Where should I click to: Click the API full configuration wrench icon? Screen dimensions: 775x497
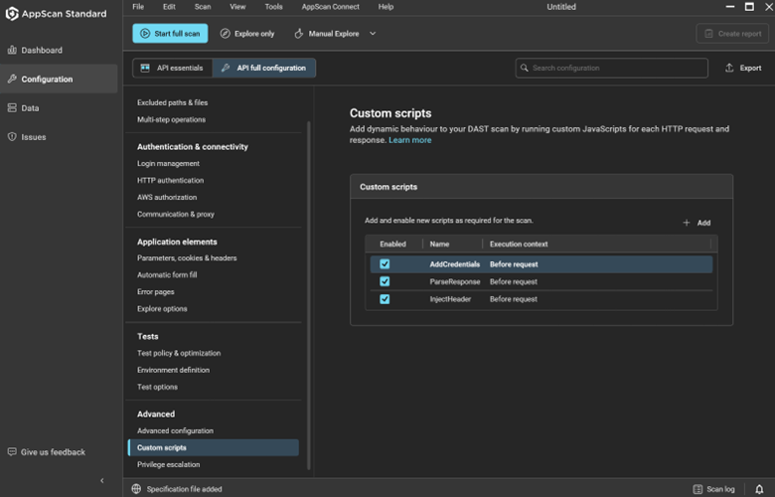coord(226,68)
